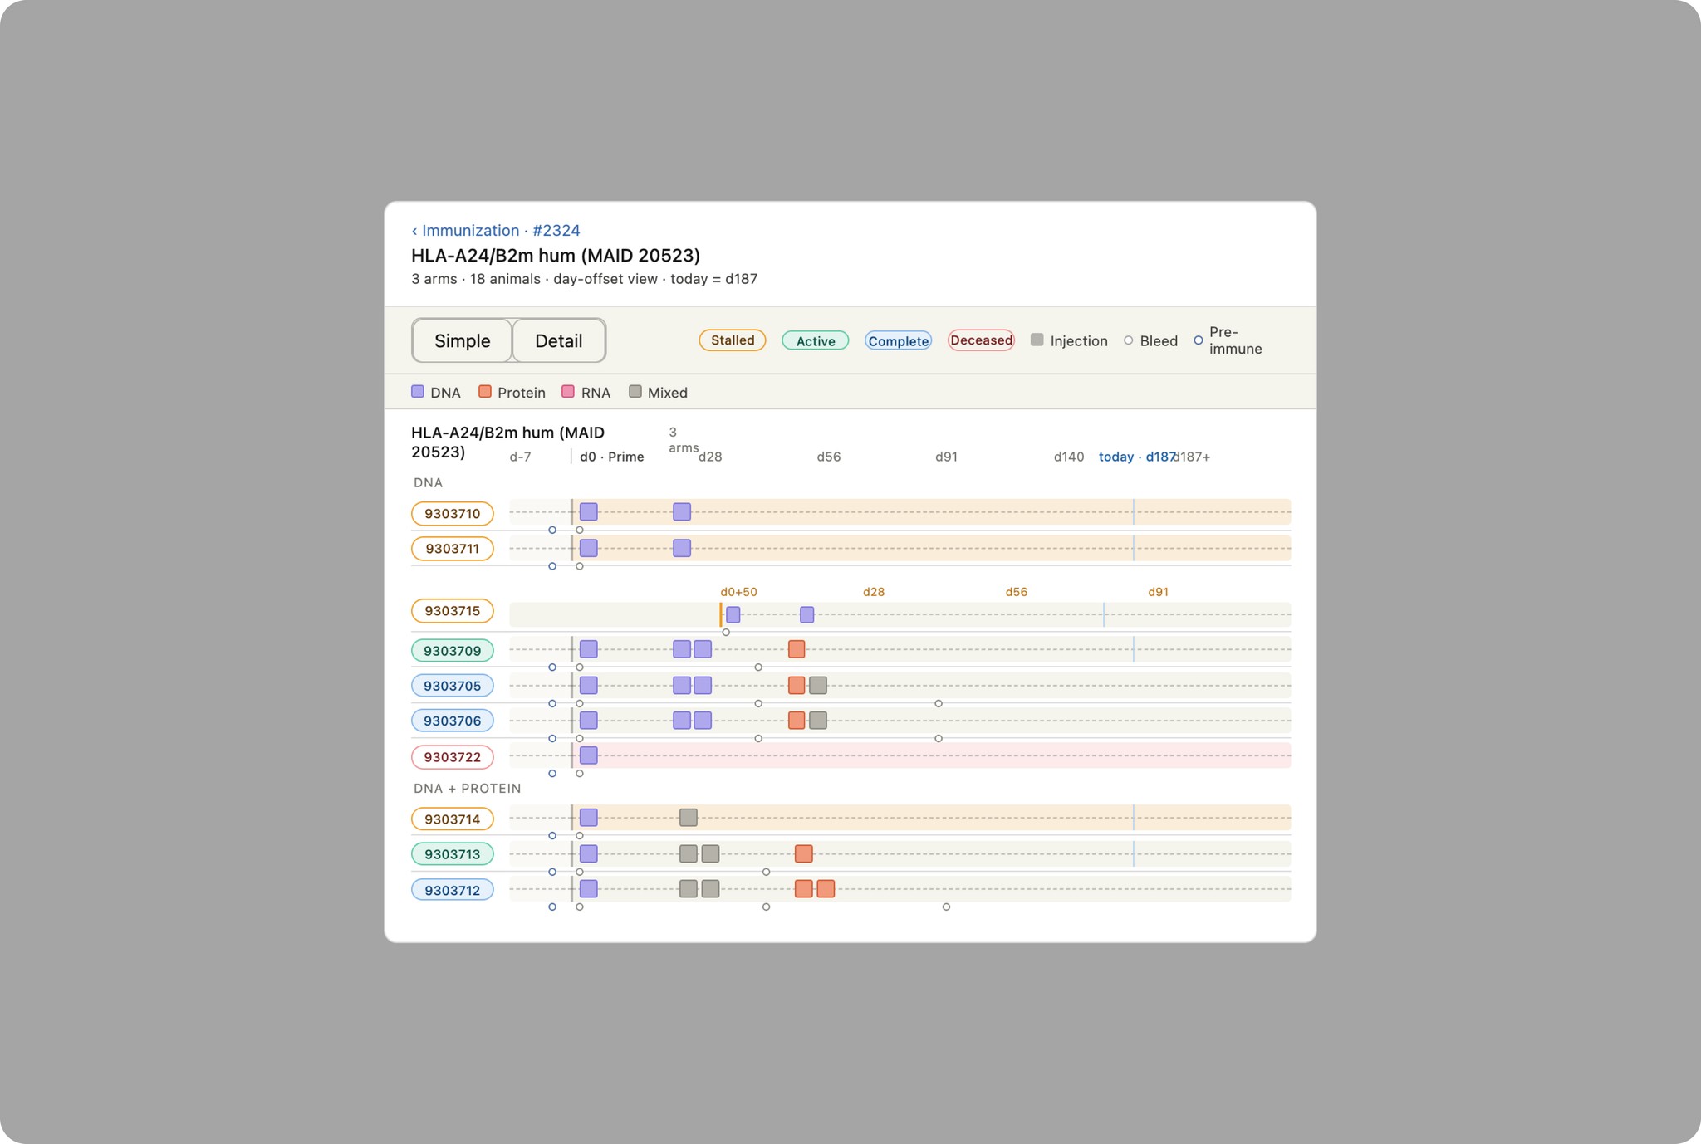Open deceased animal 9303722
This screenshot has height=1144, width=1701.
452,757
